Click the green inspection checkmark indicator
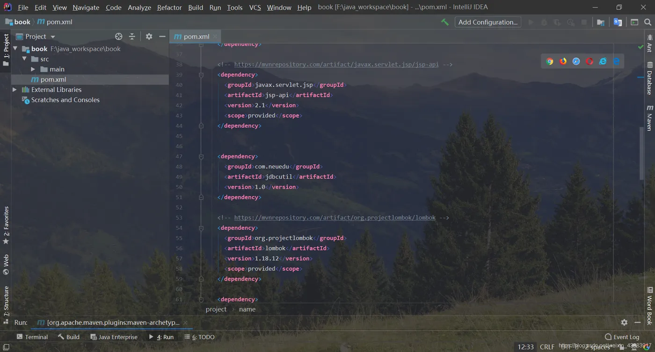This screenshot has width=655, height=352. pyautogui.click(x=640, y=47)
